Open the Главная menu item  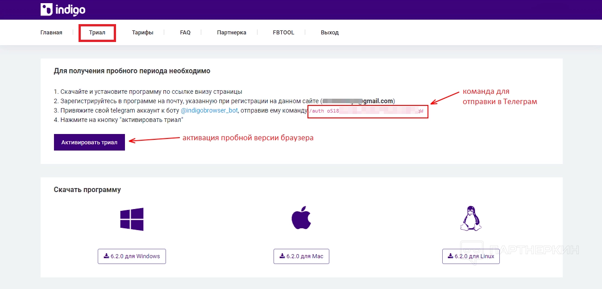click(x=51, y=33)
